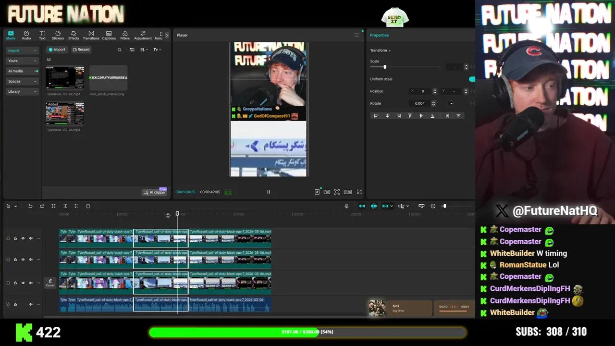This screenshot has height=346, width=615.
Task: Align clip to top in Properties
Action: tap(410, 116)
